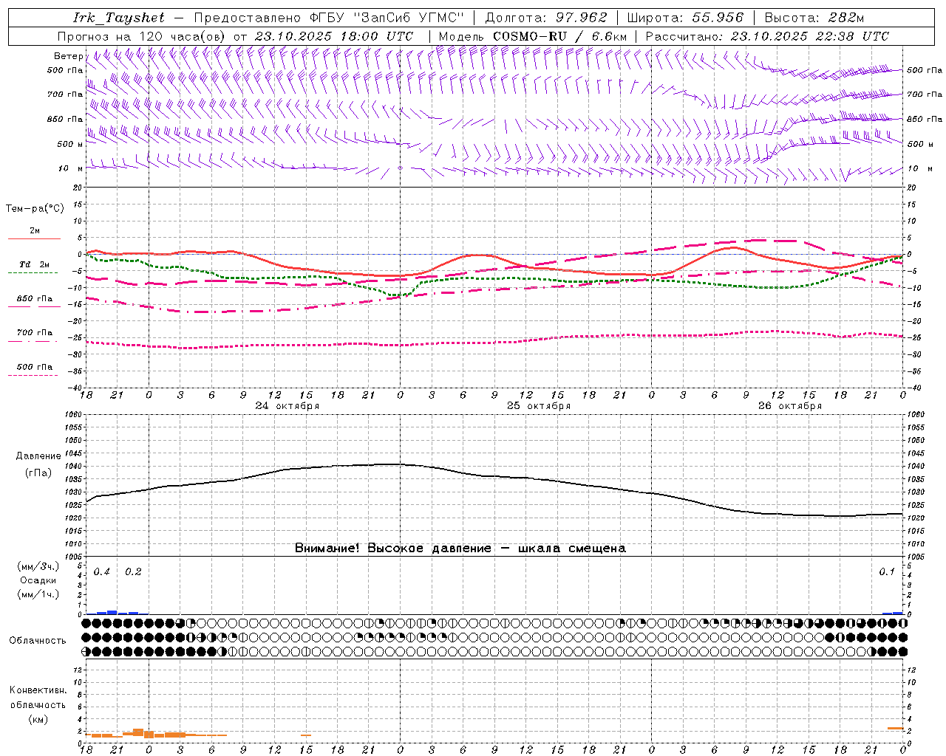Pick the dashed line sample under Td 2м
Screen dimensions: 946x756
point(33,273)
